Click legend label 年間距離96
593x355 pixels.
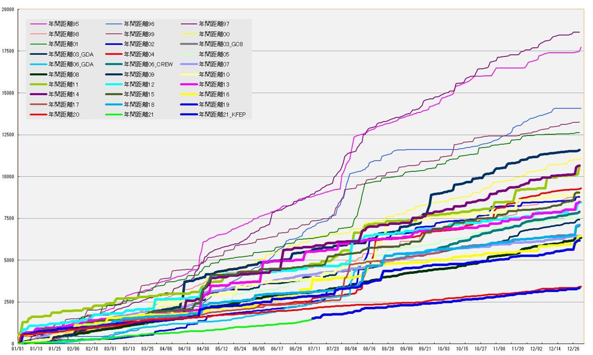click(x=139, y=24)
